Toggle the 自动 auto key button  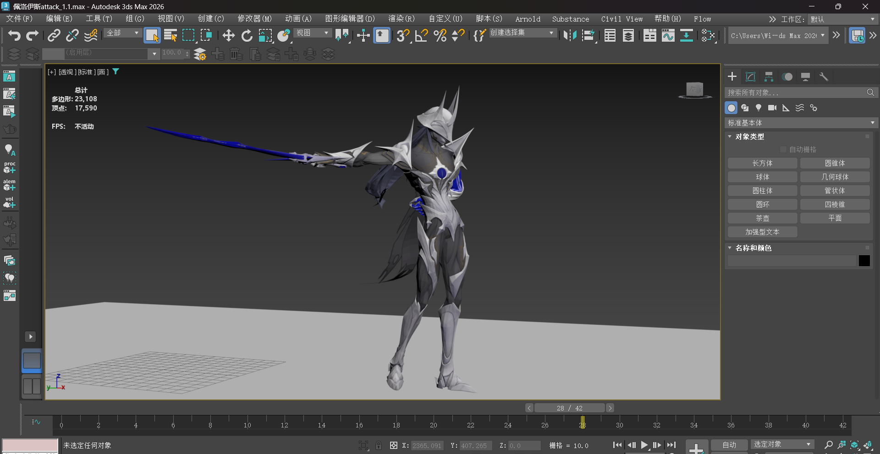[x=729, y=445]
